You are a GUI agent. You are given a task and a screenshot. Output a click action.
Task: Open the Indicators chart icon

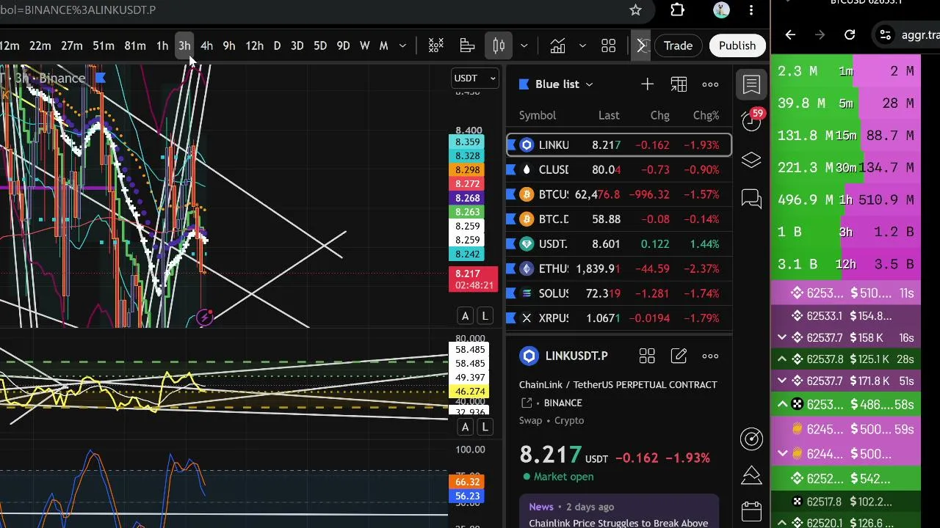coord(557,46)
